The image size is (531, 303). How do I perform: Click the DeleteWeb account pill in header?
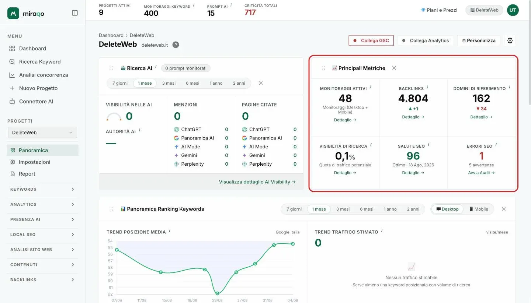[484, 10]
